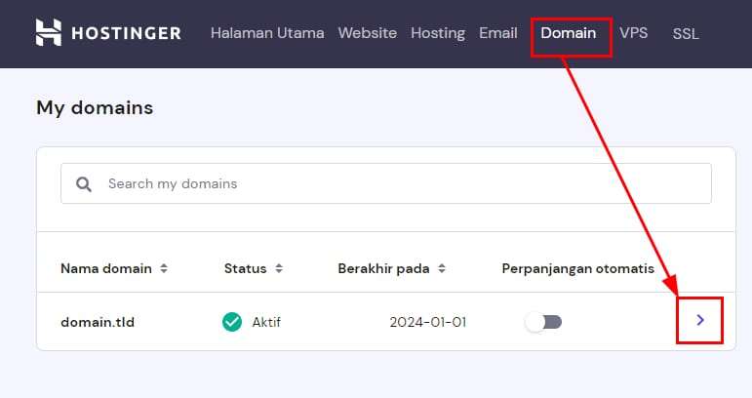This screenshot has height=398, width=752.
Task: Sort by Status column arrows
Action: pos(279,268)
